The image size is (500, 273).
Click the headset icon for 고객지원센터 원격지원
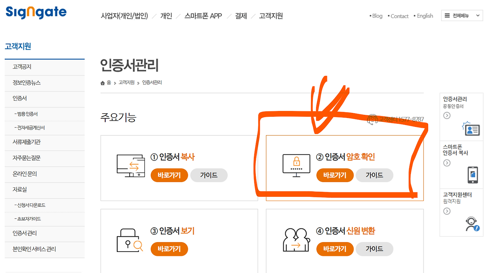pyautogui.click(x=471, y=223)
